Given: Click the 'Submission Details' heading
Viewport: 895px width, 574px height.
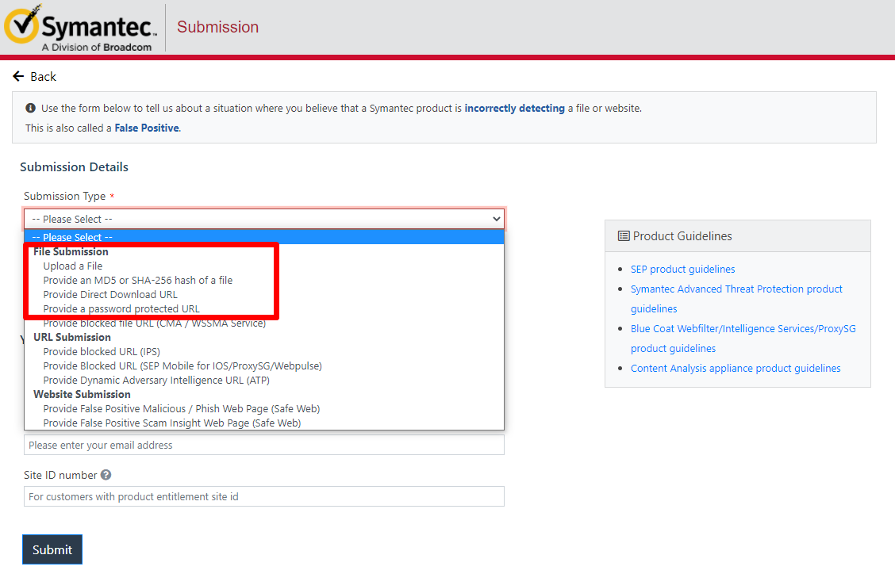Looking at the screenshot, I should coord(75,166).
